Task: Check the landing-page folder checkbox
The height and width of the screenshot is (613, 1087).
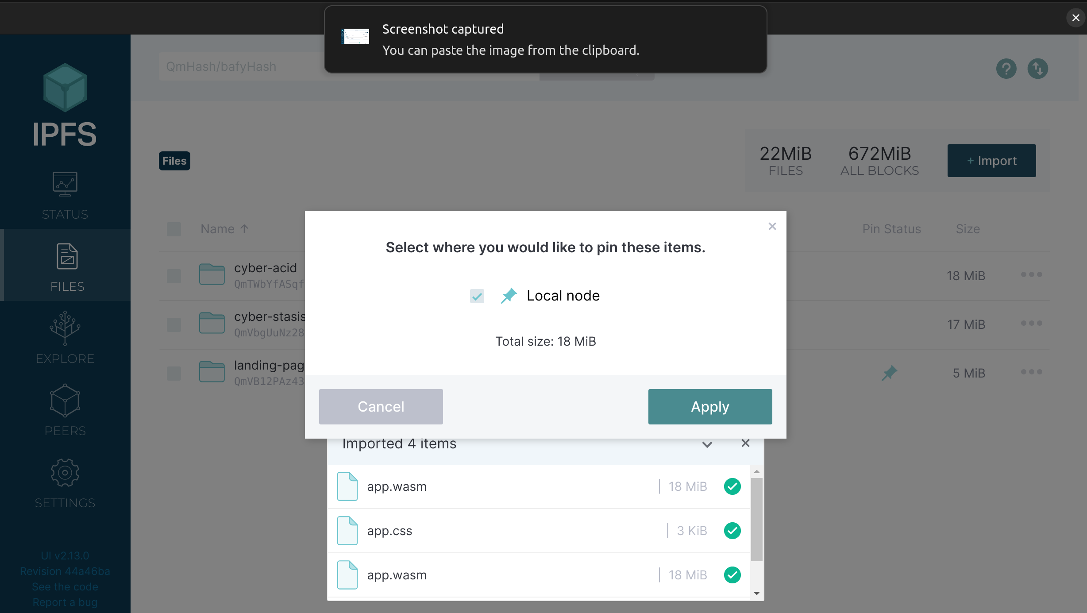Action: click(174, 373)
